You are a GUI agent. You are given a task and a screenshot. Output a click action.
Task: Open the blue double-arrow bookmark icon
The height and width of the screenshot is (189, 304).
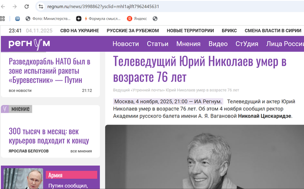18,18
